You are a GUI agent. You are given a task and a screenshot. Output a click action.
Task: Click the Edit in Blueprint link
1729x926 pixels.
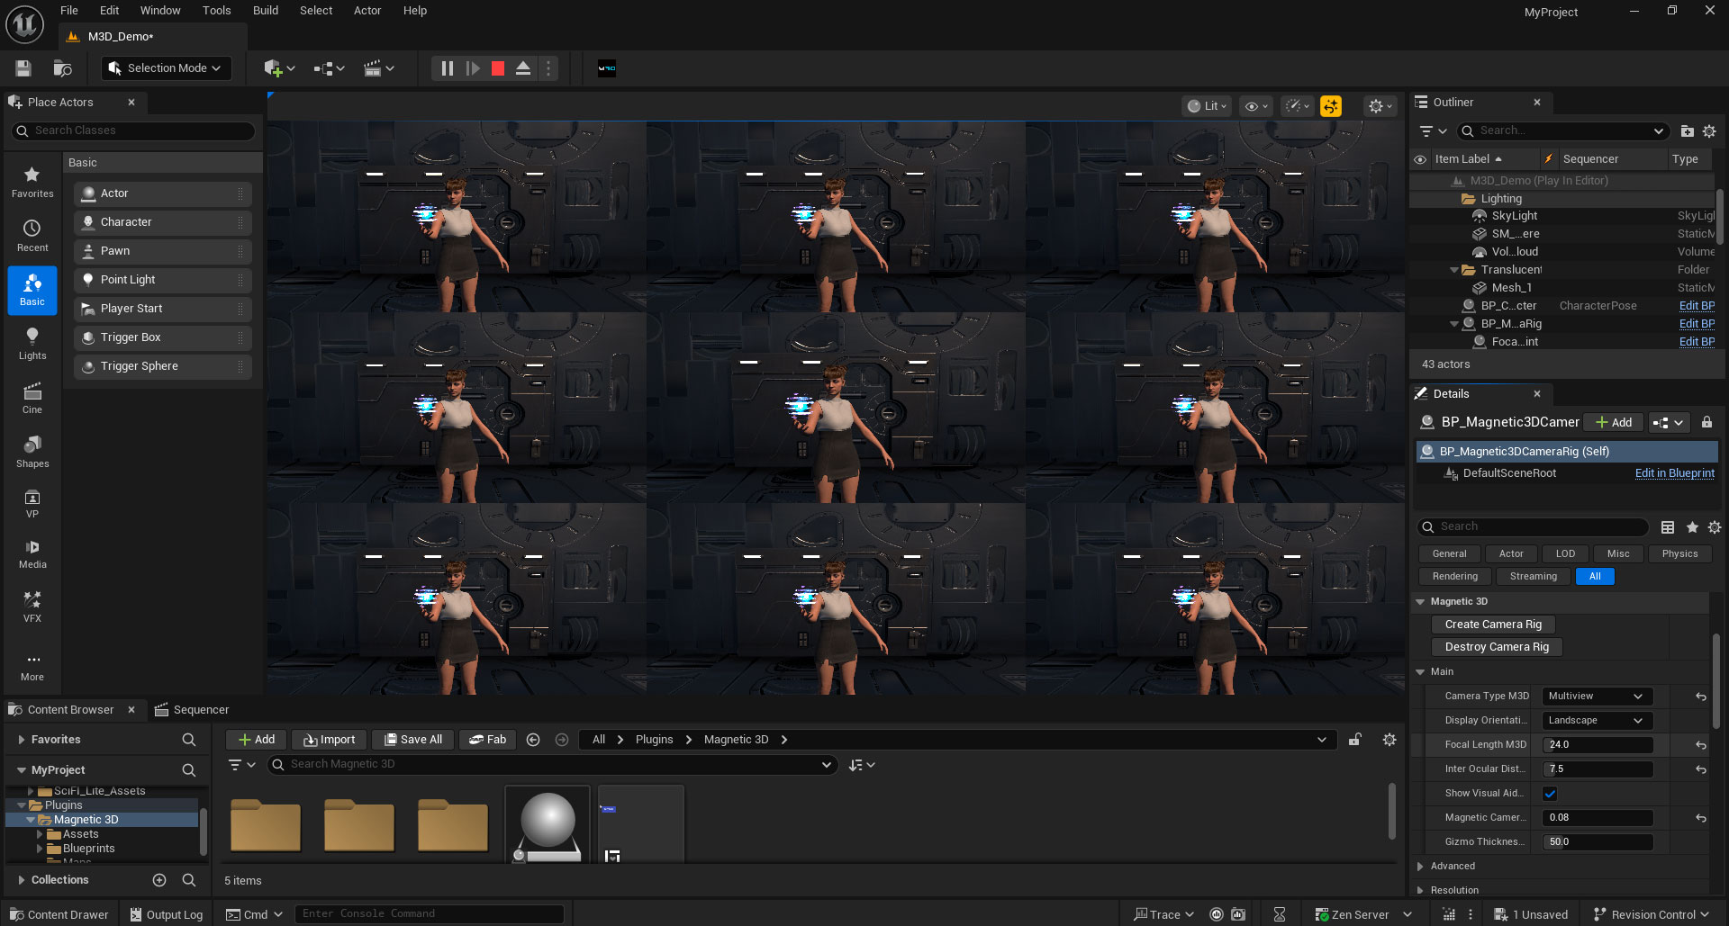[1674, 473]
